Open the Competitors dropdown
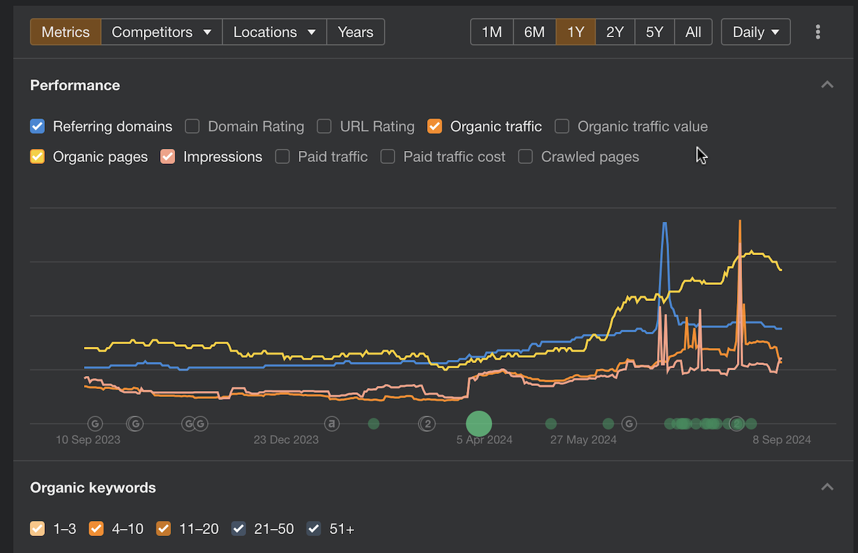 (x=161, y=32)
